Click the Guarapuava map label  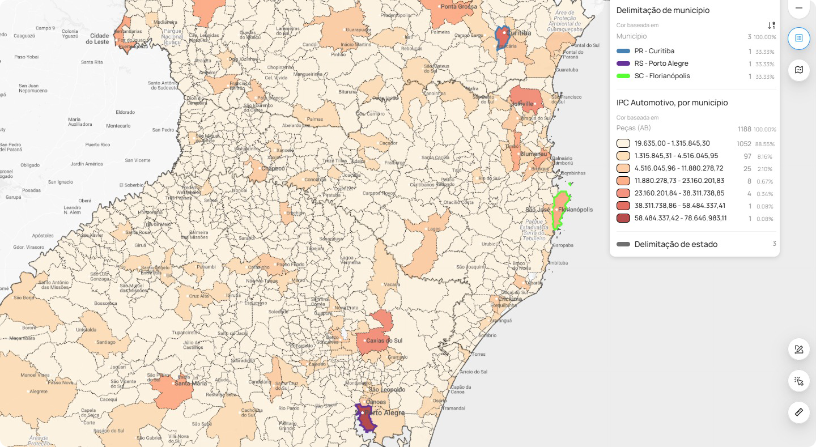pyautogui.click(x=358, y=29)
